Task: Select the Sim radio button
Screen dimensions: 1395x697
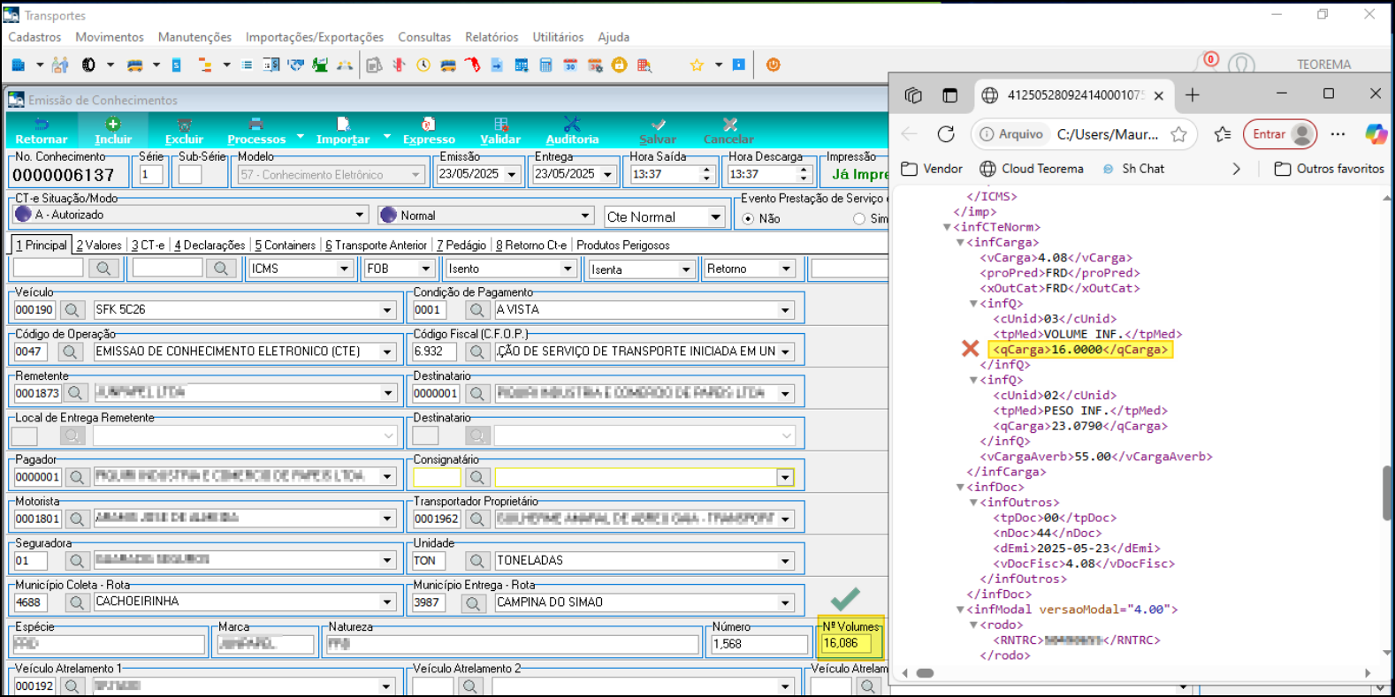Action: 859,218
